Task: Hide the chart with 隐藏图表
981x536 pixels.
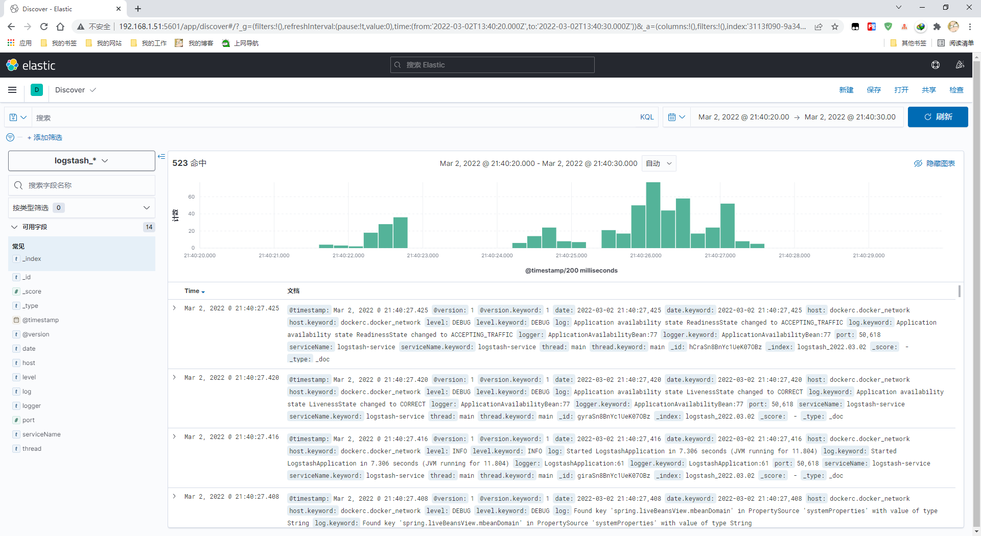Action: (x=935, y=163)
